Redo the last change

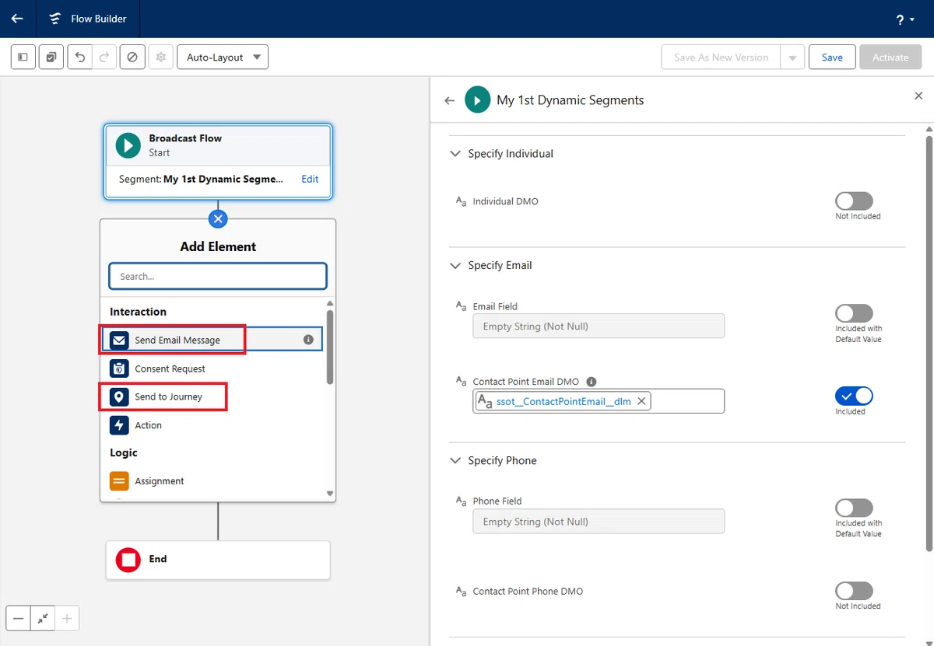104,58
